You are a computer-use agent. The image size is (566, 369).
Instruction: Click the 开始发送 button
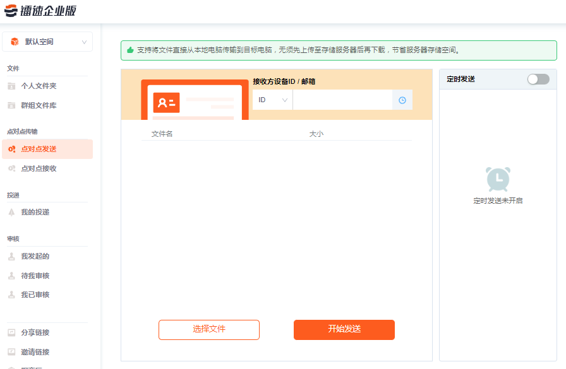tap(344, 329)
